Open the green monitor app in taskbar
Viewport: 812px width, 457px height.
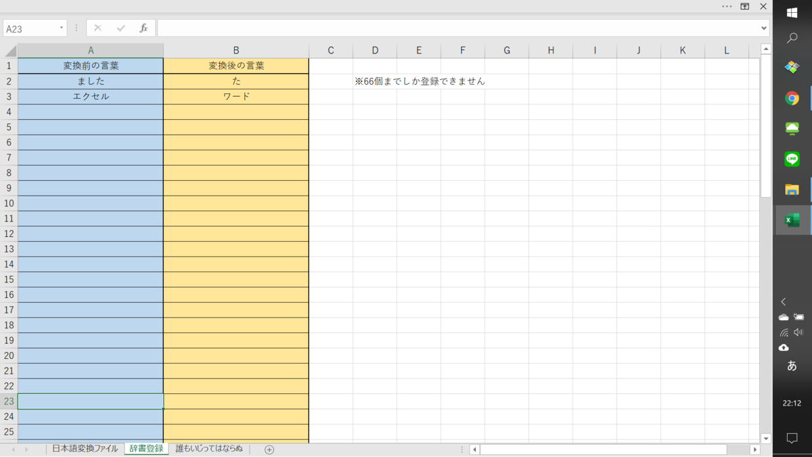tap(792, 129)
